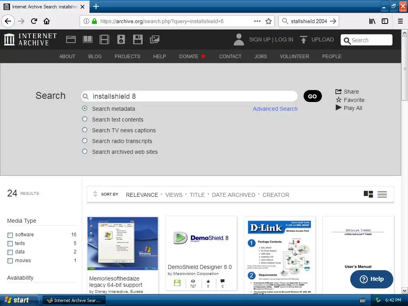Click the user avatar icon
408x306 pixels.
(x=239, y=39)
